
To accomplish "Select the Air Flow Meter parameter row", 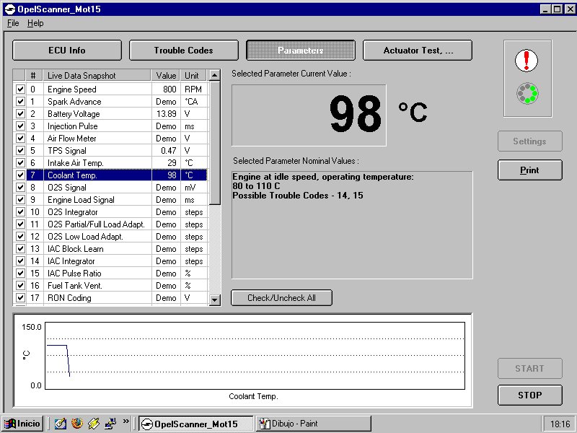I will point(110,138).
